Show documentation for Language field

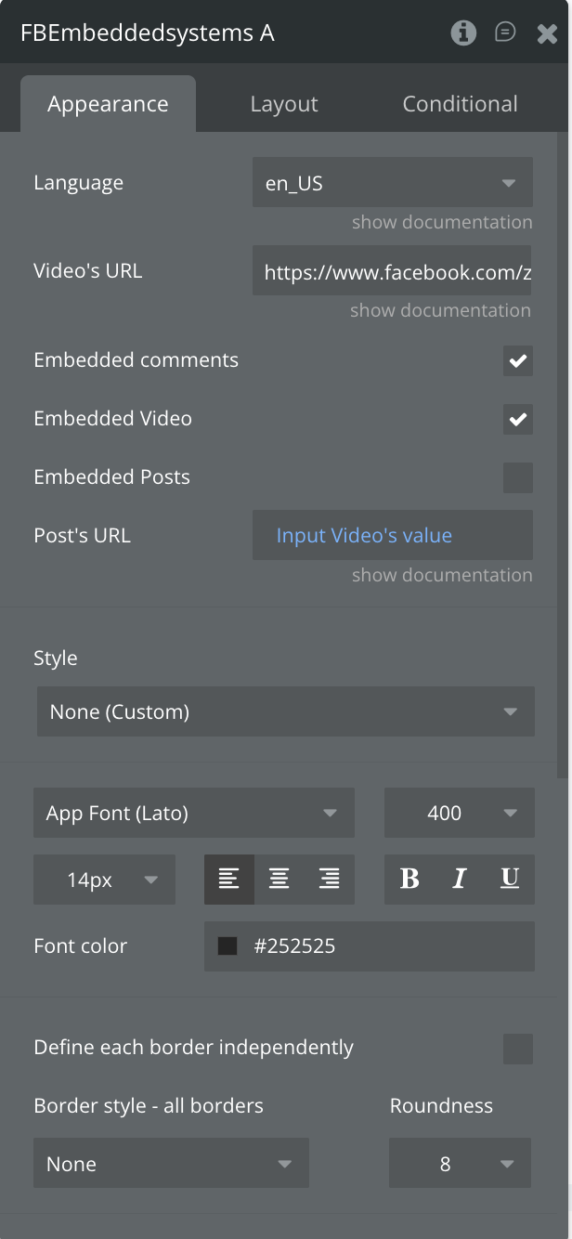[x=442, y=223]
